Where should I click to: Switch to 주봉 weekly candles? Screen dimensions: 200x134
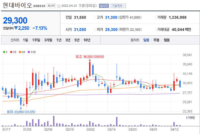(156, 40)
